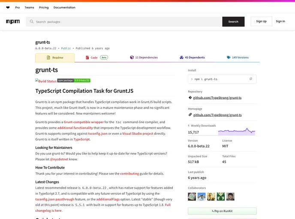Follow the additional functionality link
The image size is (295, 219).
75,128
